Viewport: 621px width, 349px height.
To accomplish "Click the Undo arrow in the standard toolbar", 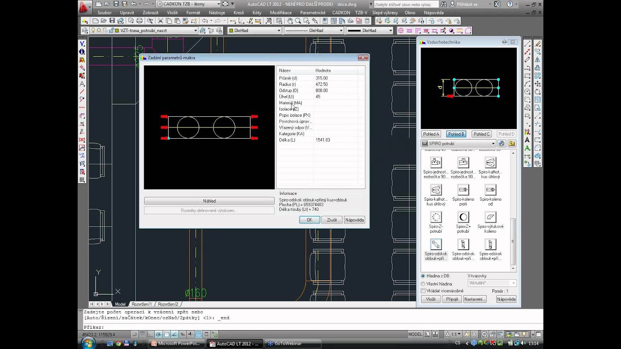I will pos(205,21).
